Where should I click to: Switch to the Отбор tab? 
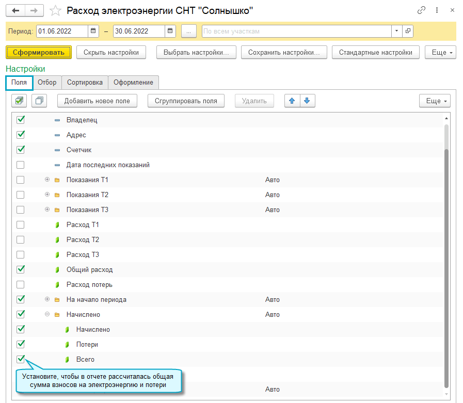pos(47,83)
